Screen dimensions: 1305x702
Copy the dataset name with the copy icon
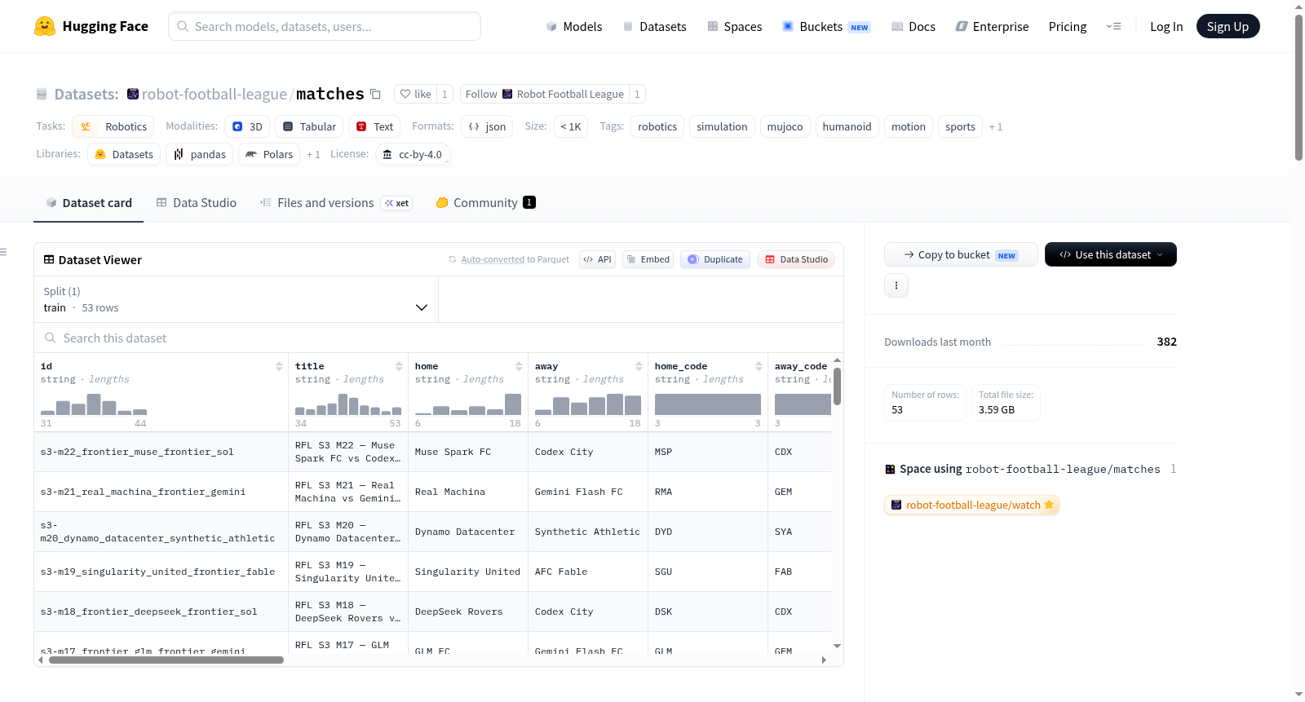click(x=375, y=94)
